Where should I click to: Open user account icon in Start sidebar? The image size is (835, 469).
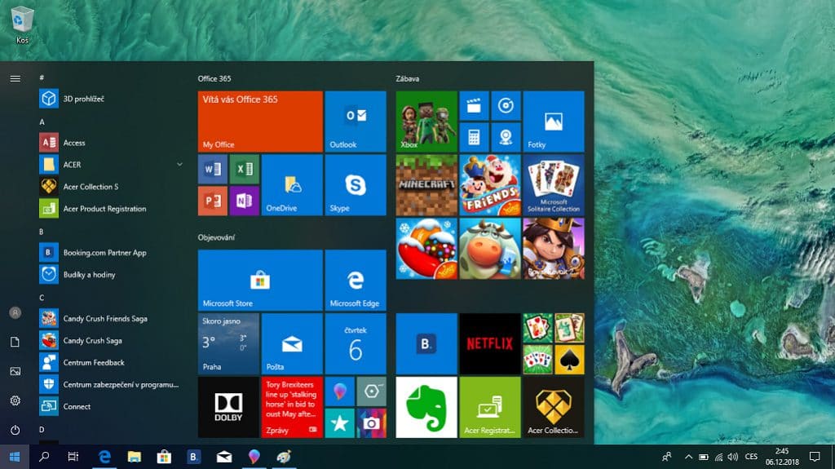(15, 313)
